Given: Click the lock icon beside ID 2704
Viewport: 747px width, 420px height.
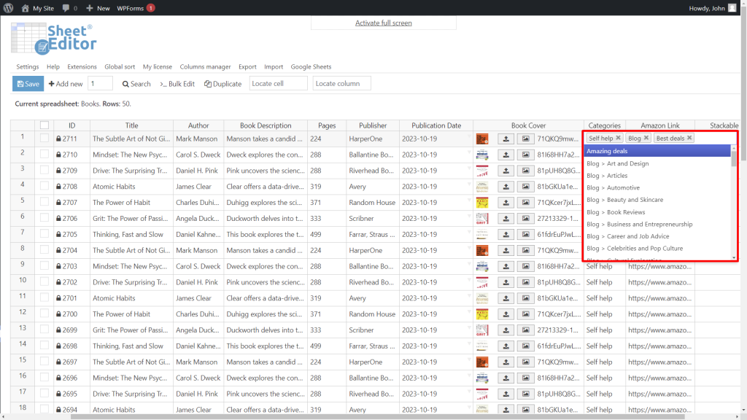Looking at the screenshot, I should tap(58, 251).
